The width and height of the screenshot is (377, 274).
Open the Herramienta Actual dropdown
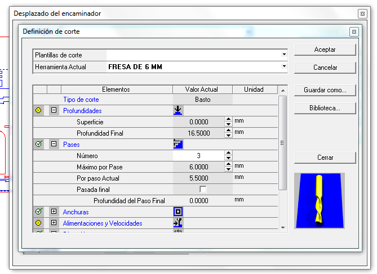[284, 66]
